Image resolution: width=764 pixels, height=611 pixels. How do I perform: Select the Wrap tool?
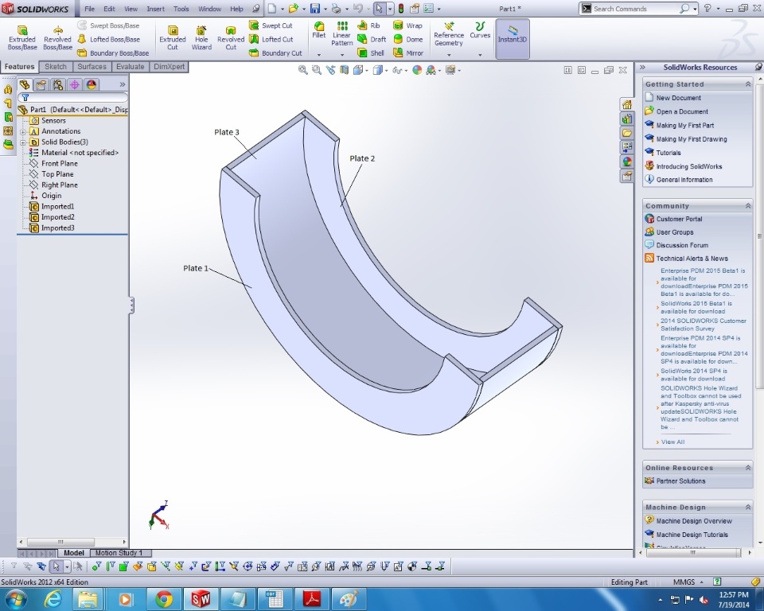(x=407, y=25)
